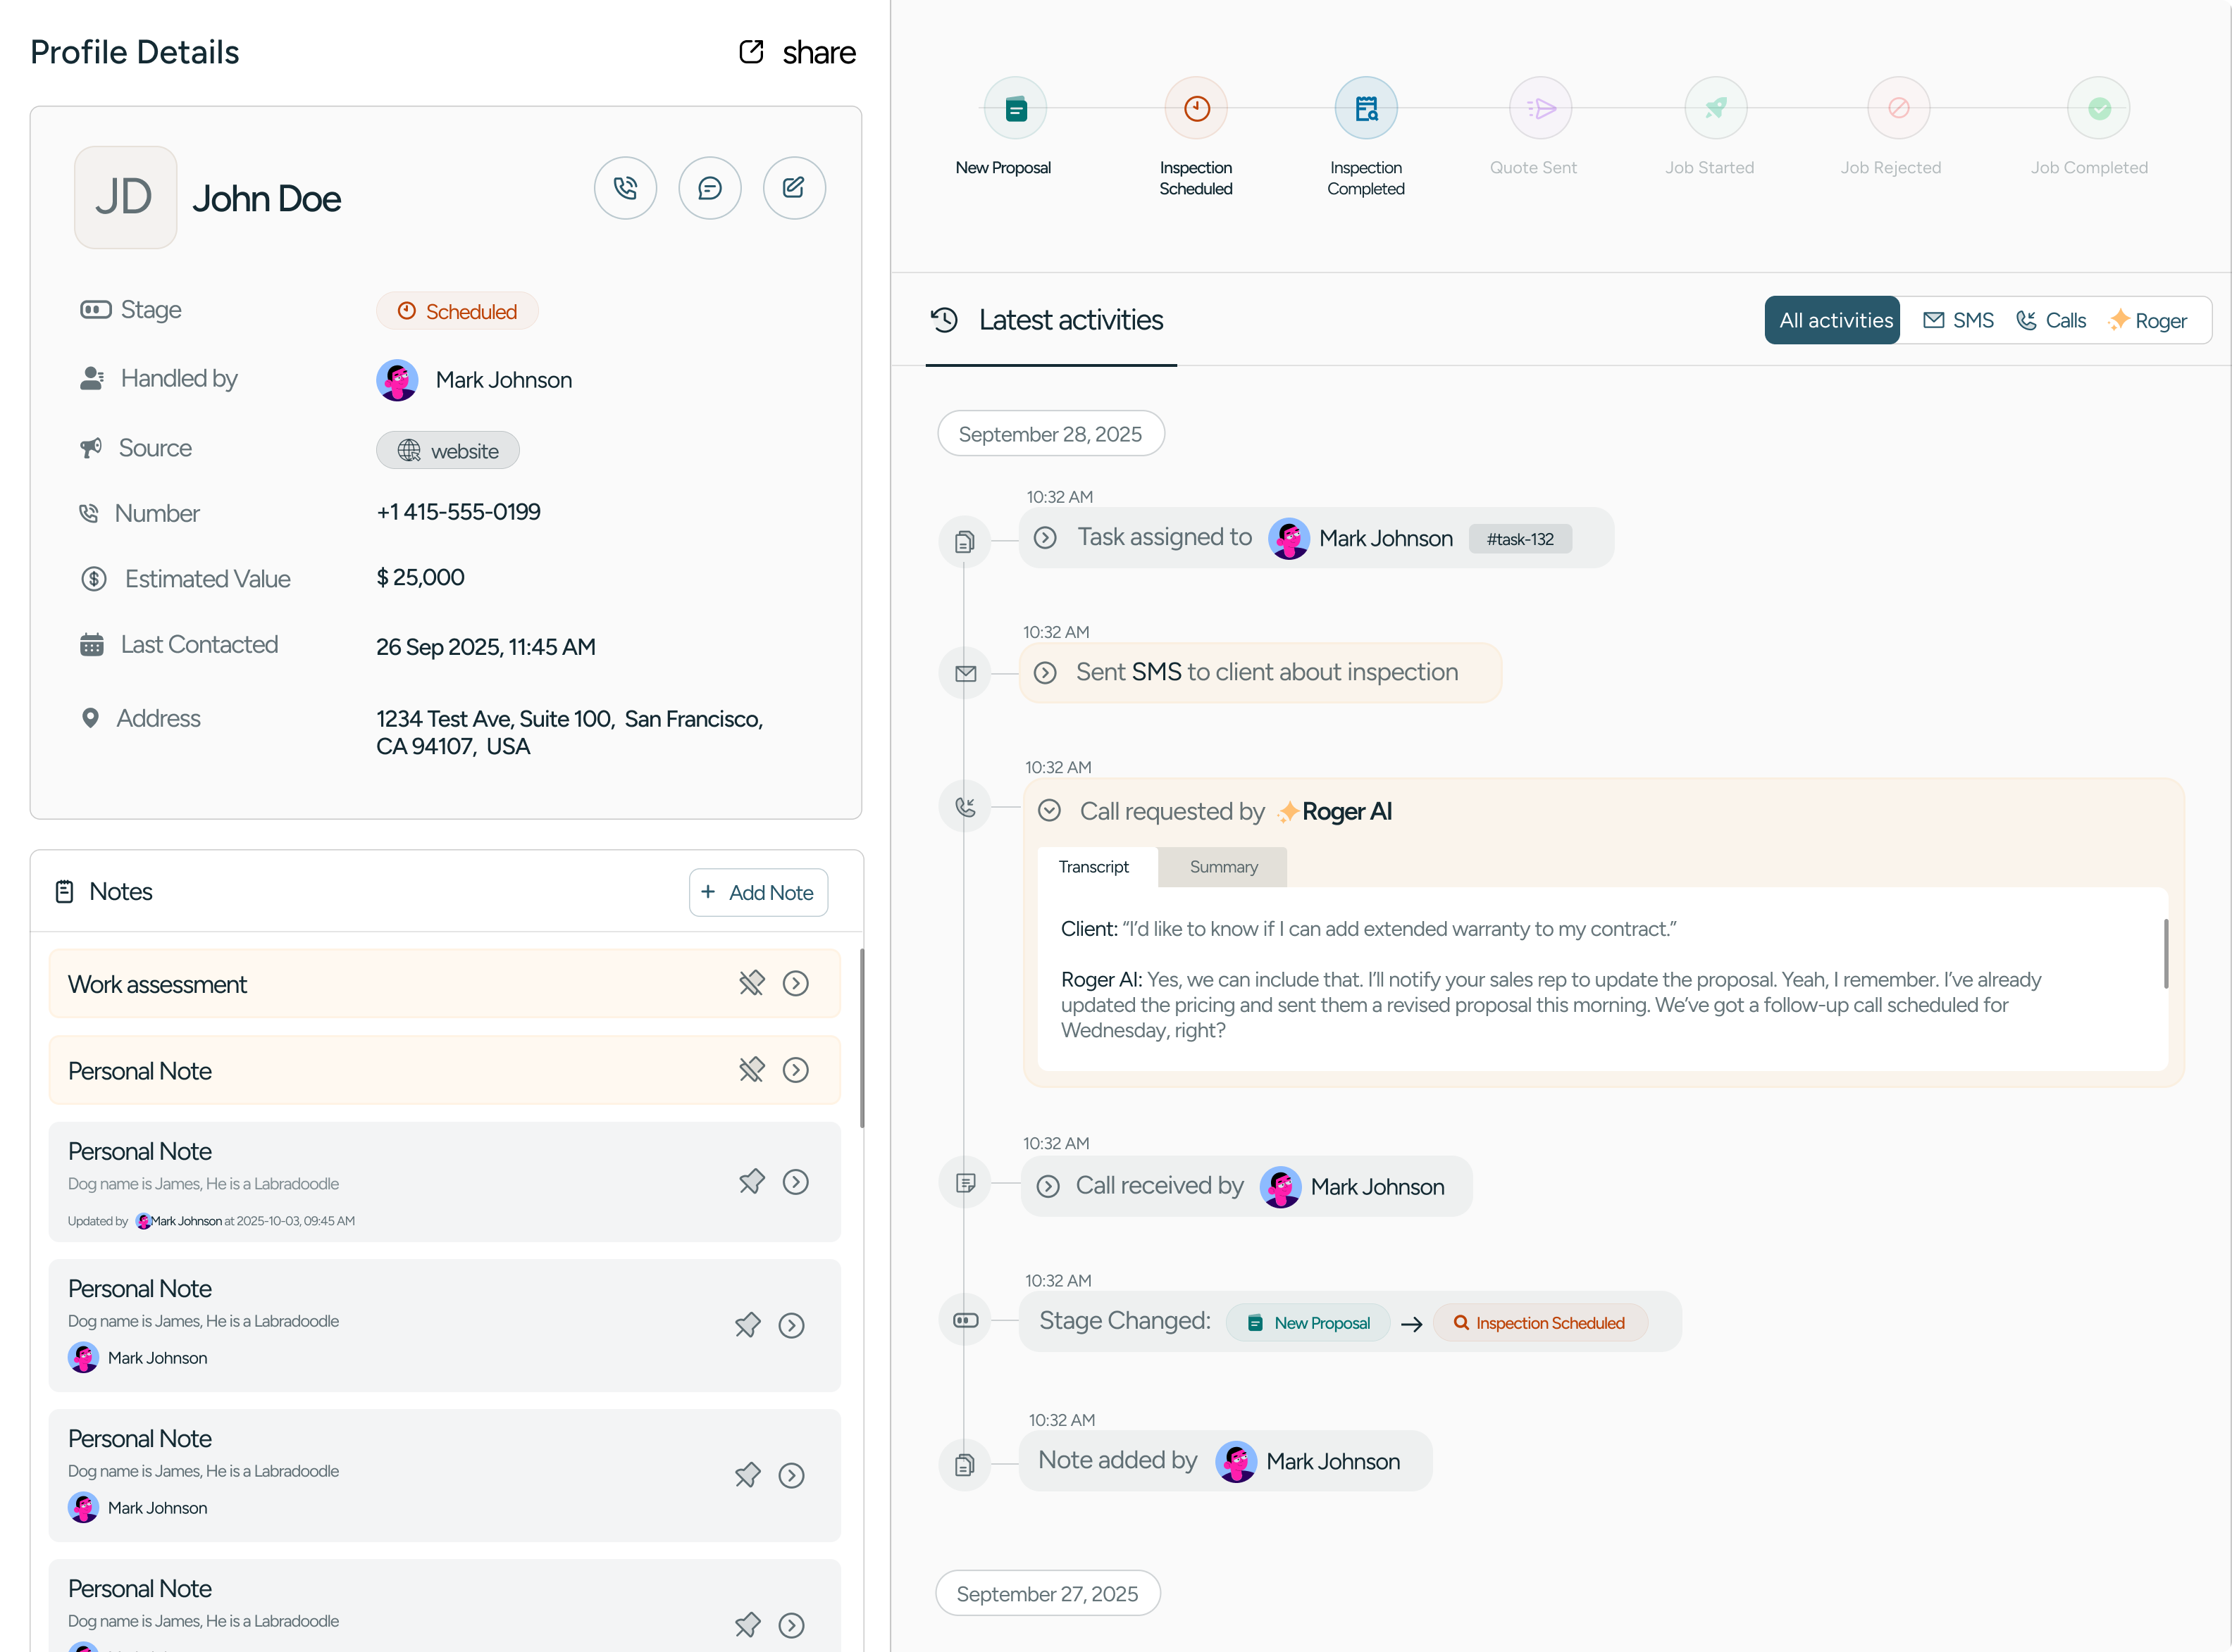The image size is (2232, 1652).
Task: Click the website source chip
Action: (x=448, y=451)
